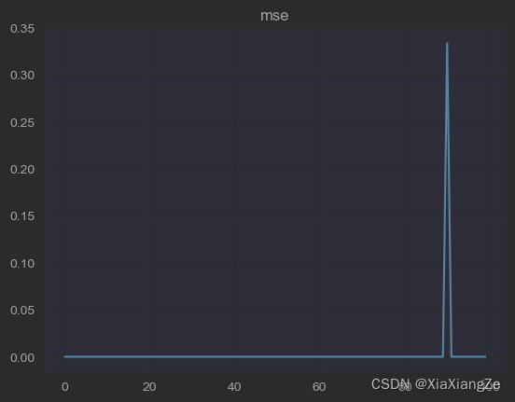
Task: Click the x-axis tick label 20
Action: point(149,387)
